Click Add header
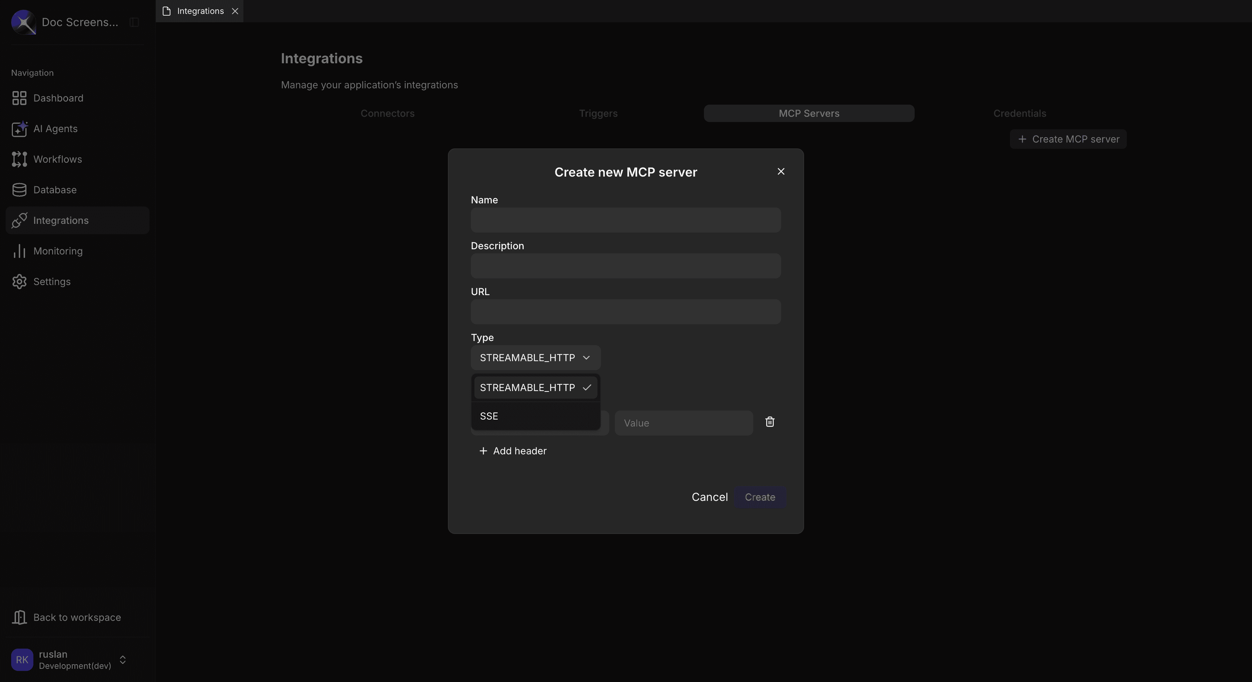This screenshot has width=1252, height=682. pyautogui.click(x=513, y=451)
